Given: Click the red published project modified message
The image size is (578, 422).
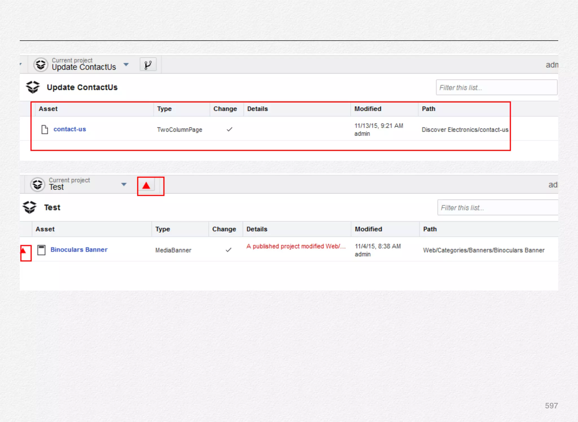Looking at the screenshot, I should click(x=296, y=246).
